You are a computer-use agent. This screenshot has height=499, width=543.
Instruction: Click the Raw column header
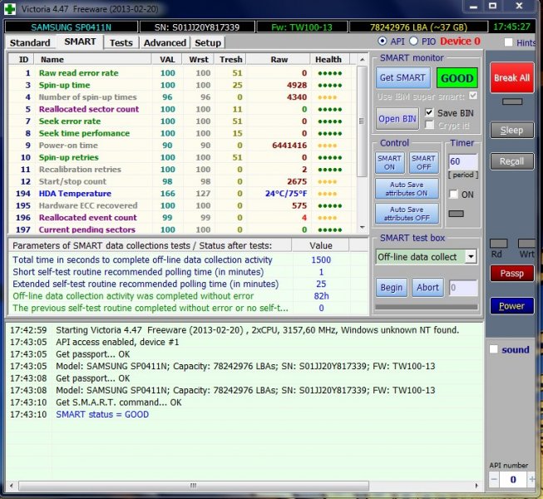tap(279, 59)
